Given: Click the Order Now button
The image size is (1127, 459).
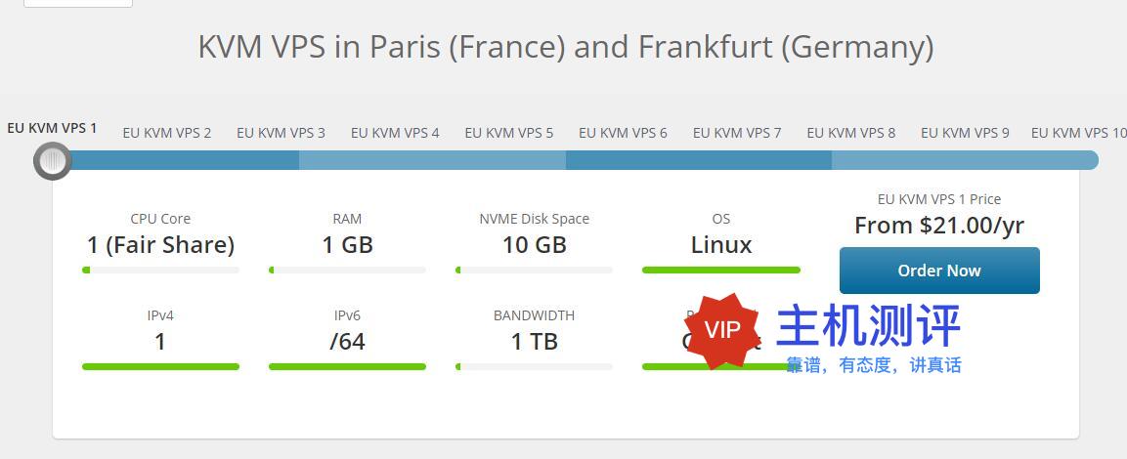Looking at the screenshot, I should click(939, 271).
